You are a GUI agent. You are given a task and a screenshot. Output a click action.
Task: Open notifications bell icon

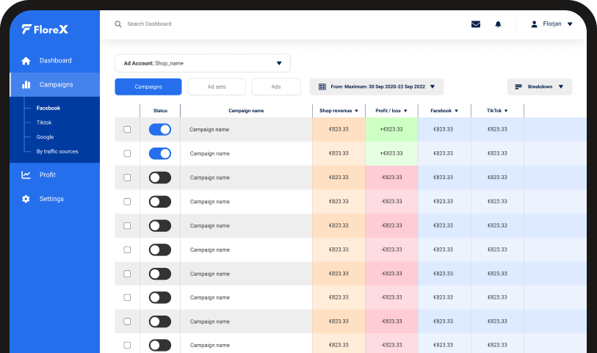pyautogui.click(x=498, y=24)
